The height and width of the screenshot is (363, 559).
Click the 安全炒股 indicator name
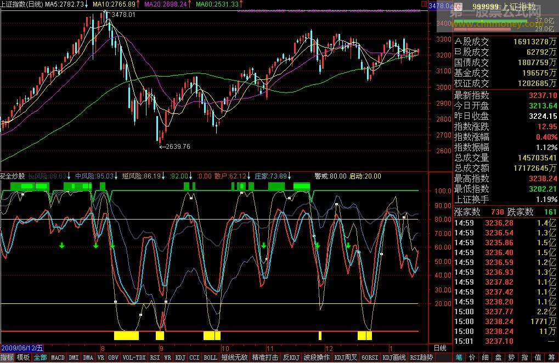point(13,176)
